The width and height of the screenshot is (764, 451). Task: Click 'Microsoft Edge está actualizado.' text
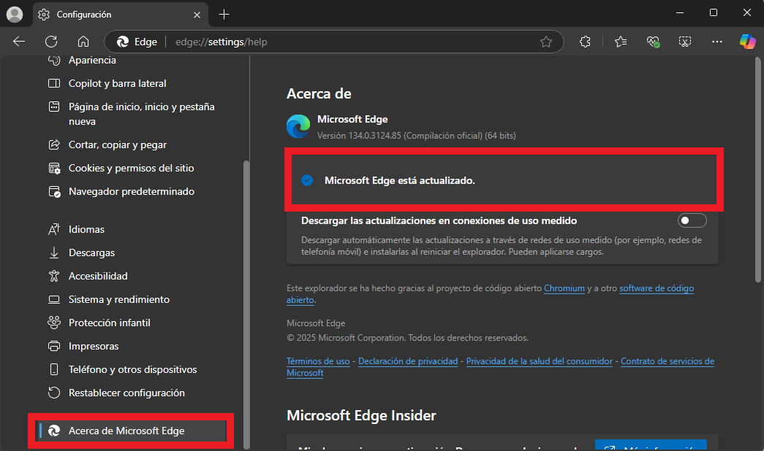pyautogui.click(x=399, y=180)
